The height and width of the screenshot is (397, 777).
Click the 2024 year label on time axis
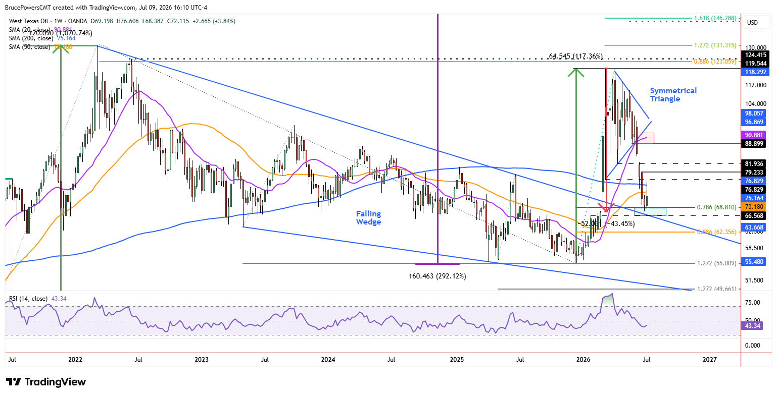328,360
